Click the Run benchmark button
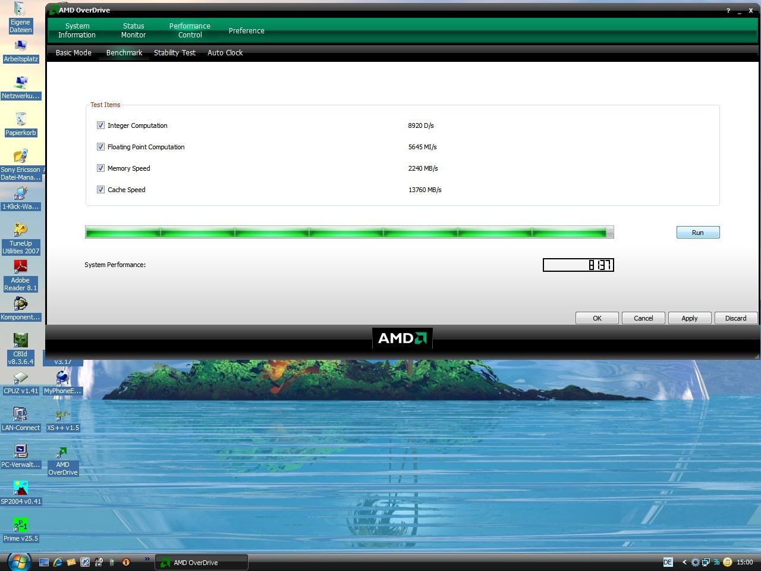This screenshot has height=571, width=761. (698, 233)
